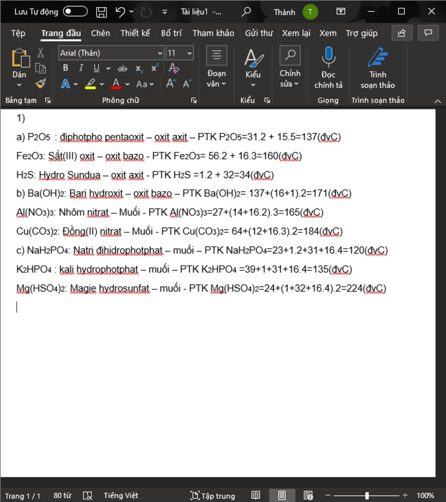
Task: Toggle Superscript formatting
Action: point(155,68)
